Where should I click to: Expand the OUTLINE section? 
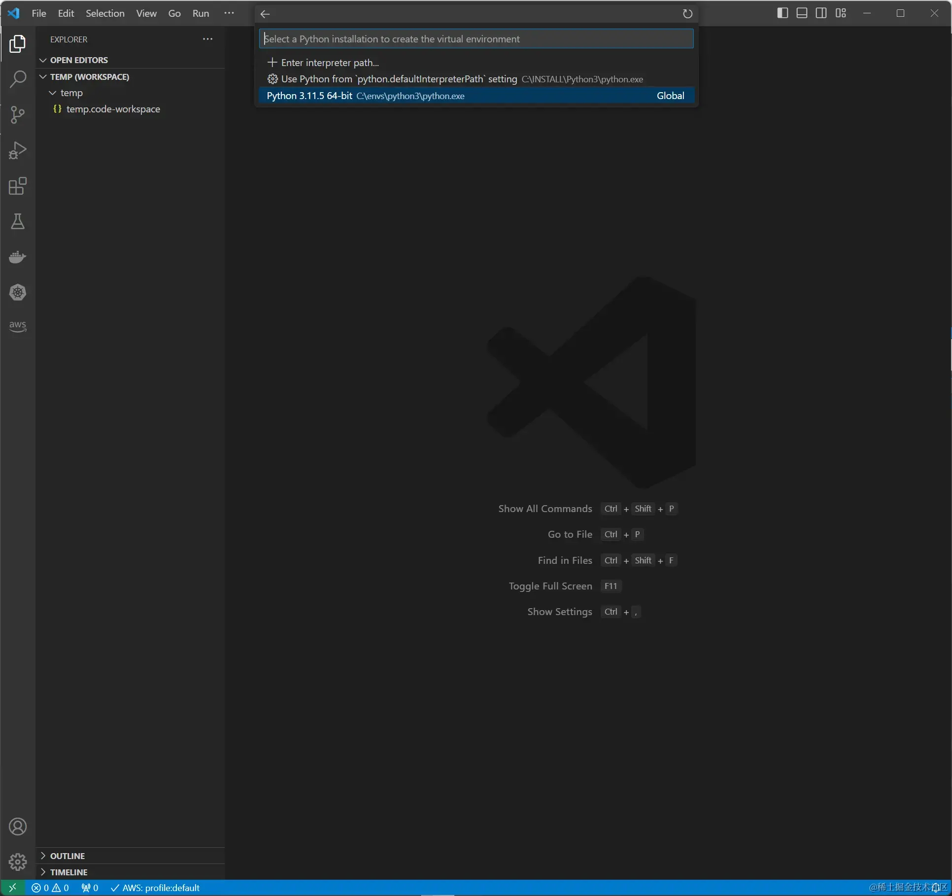click(68, 856)
